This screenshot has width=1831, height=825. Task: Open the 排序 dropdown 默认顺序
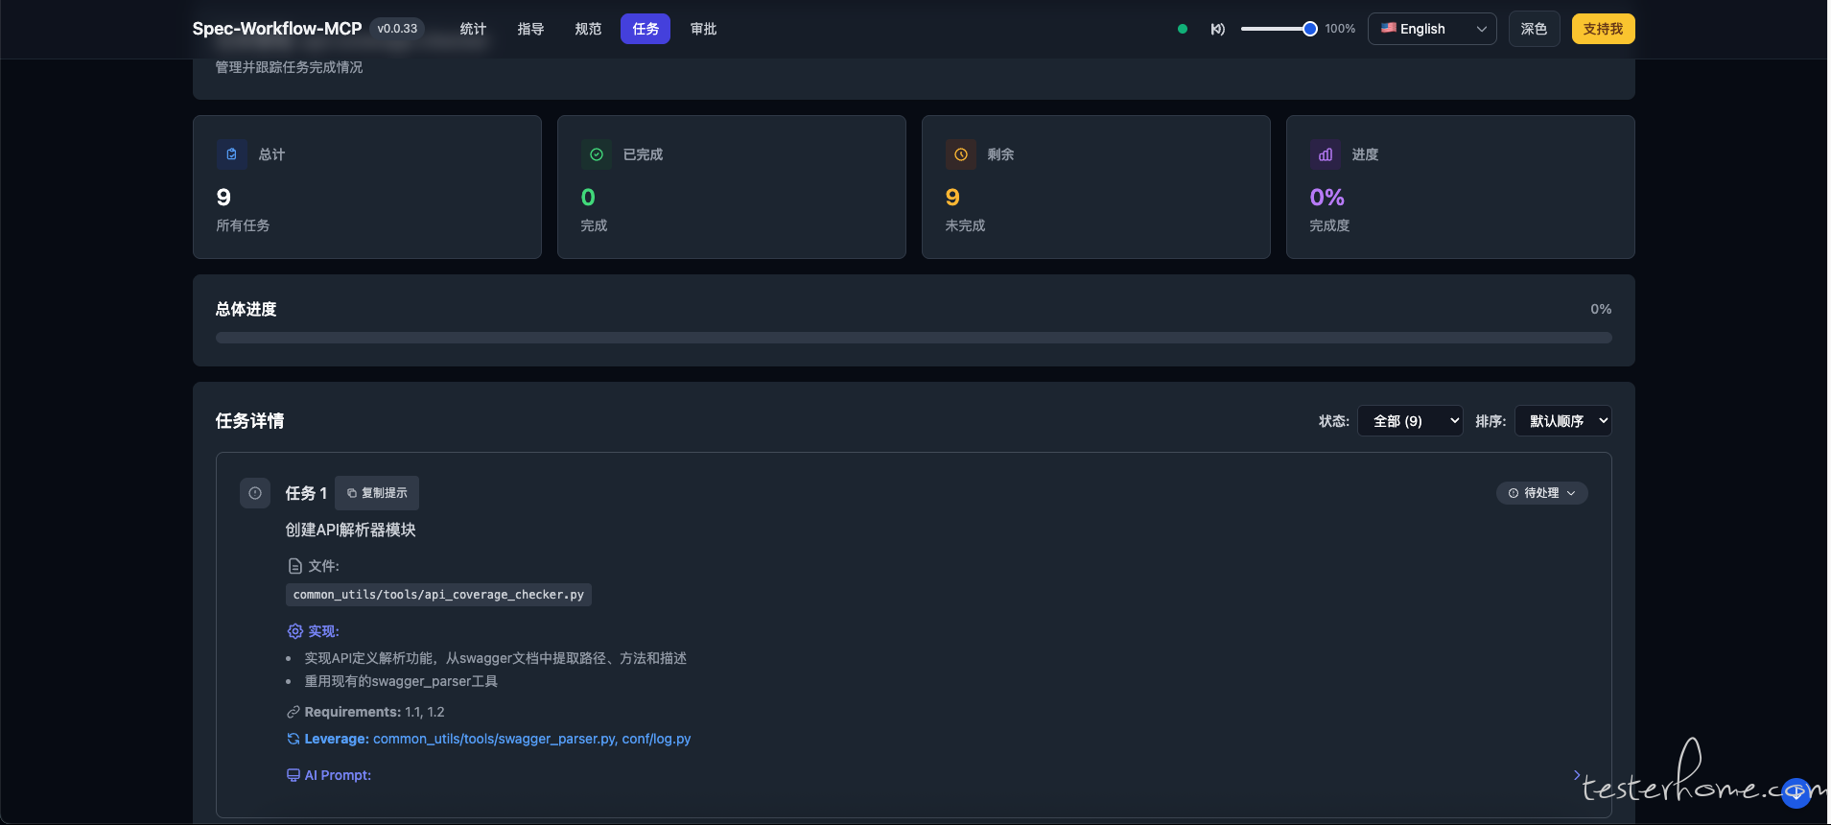coord(1562,421)
